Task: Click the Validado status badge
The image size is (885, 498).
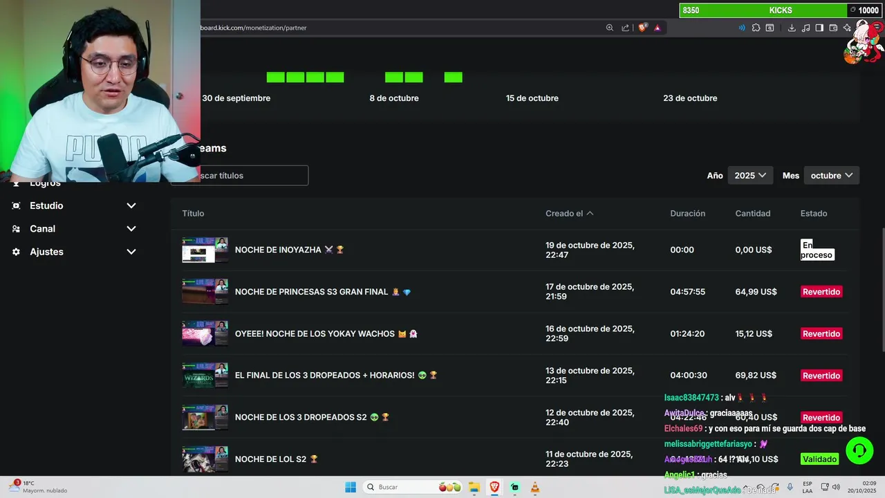Action: point(819,459)
